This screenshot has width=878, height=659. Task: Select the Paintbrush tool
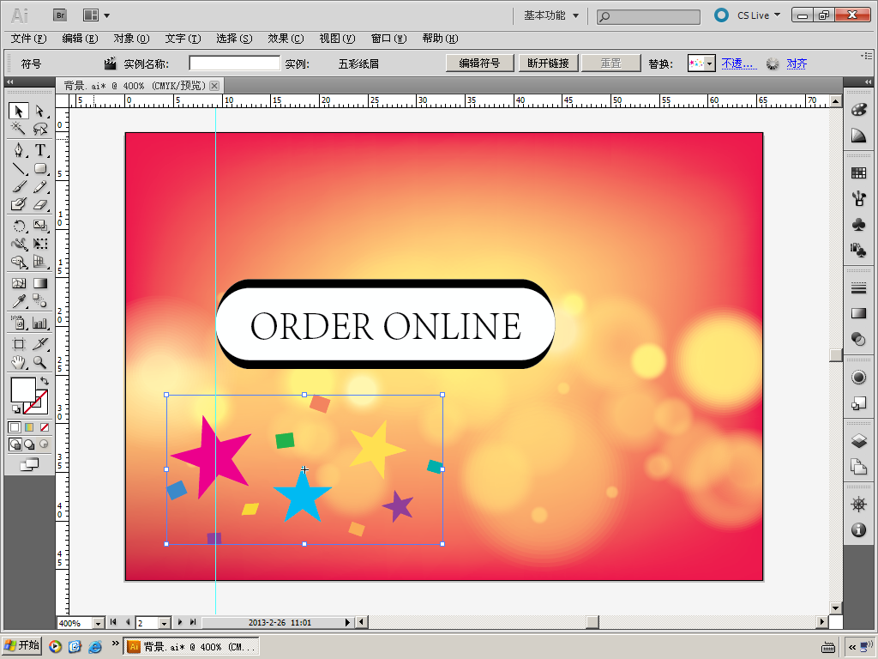(x=19, y=186)
